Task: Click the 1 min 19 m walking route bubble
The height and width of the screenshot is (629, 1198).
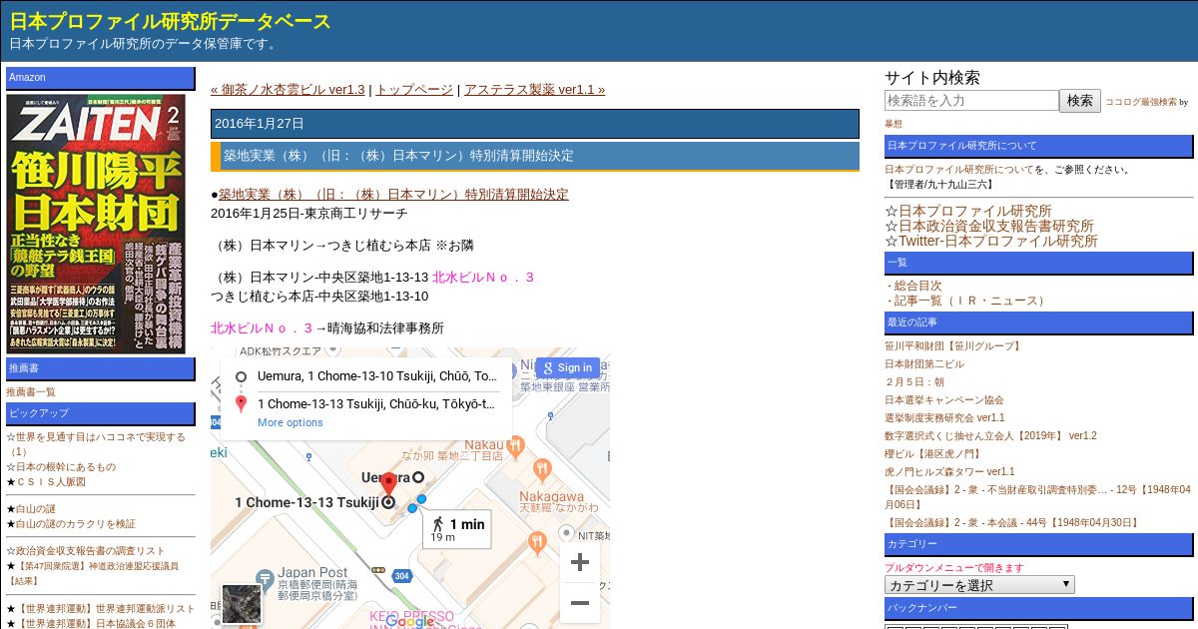Action: [457, 529]
